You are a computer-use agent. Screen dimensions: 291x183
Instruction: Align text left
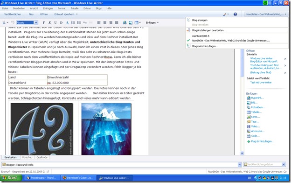(99, 23)
